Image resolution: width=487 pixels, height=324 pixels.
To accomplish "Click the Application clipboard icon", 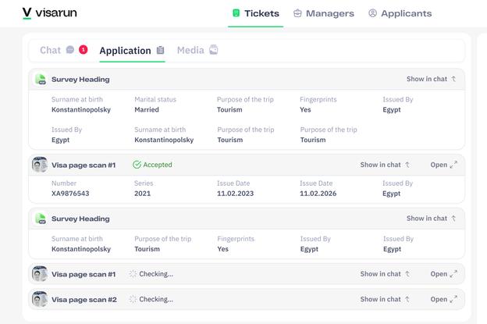I will [160, 50].
